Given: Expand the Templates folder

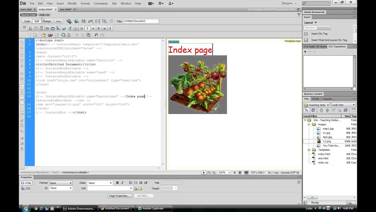Looking at the screenshot, I should point(309,150).
